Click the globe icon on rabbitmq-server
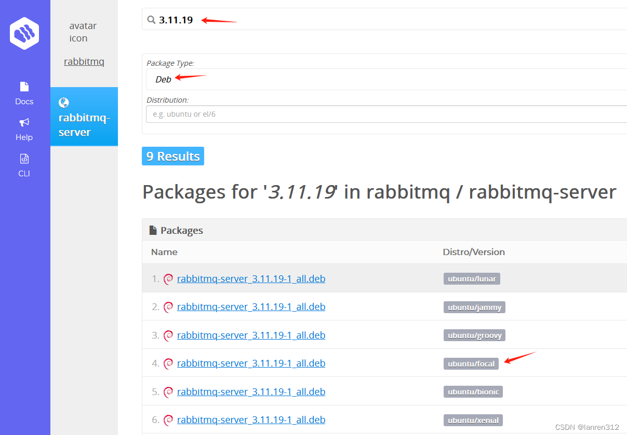The width and height of the screenshot is (627, 435). [x=64, y=102]
